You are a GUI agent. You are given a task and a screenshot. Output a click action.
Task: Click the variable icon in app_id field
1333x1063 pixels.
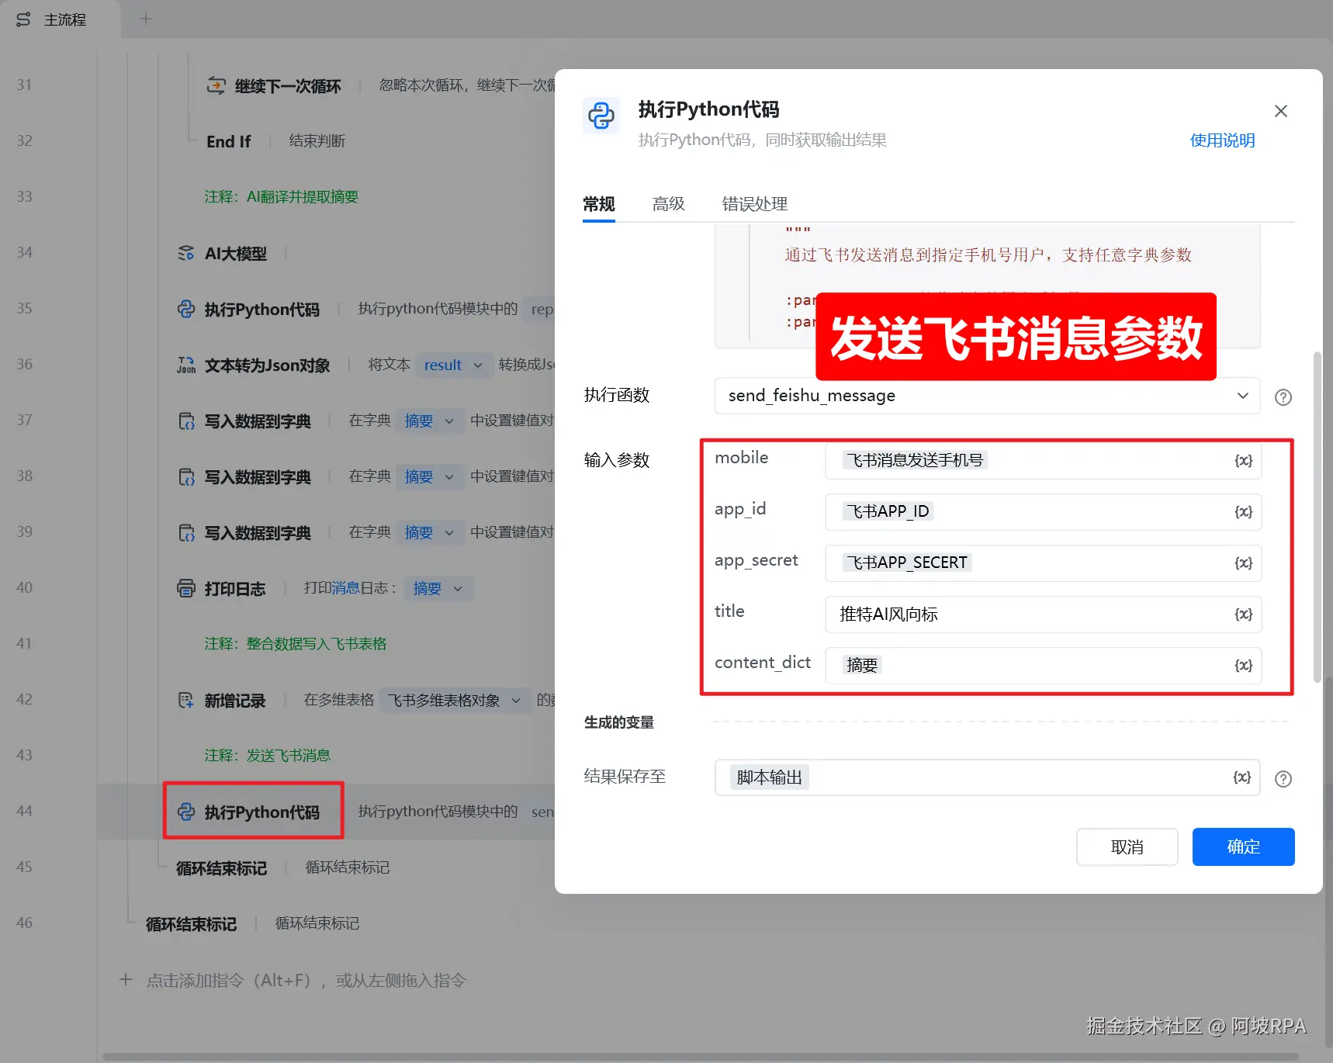[1243, 512]
